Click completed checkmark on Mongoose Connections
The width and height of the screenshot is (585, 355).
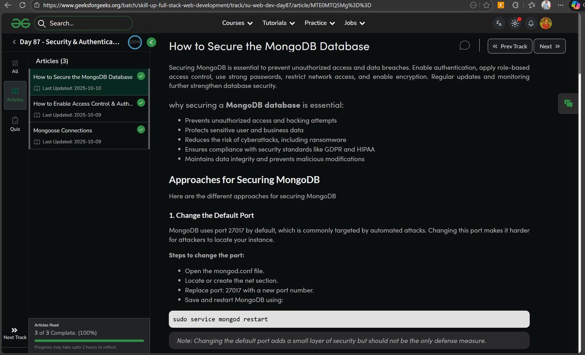[141, 129]
